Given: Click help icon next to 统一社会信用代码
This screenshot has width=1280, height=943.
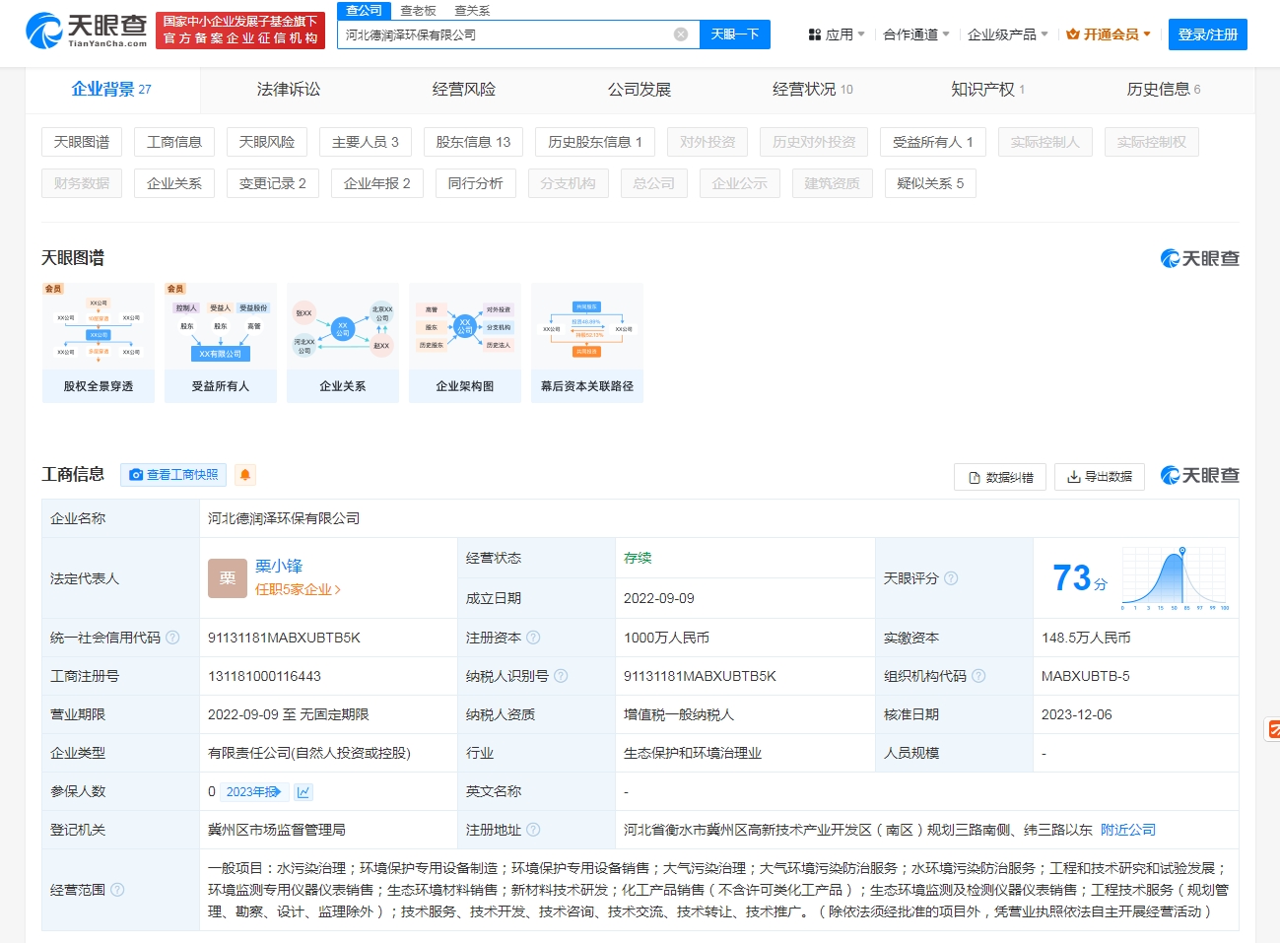Looking at the screenshot, I should [172, 638].
